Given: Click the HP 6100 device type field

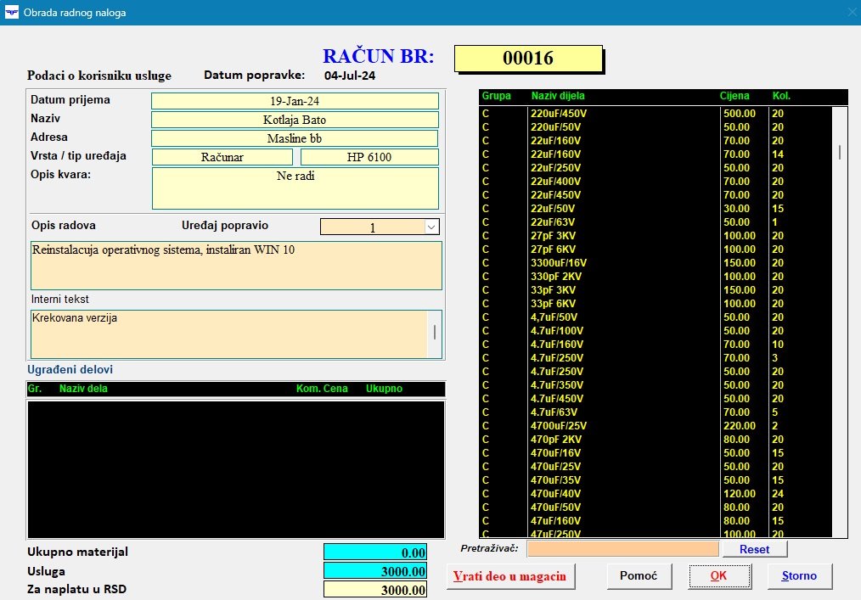Looking at the screenshot, I should point(369,157).
